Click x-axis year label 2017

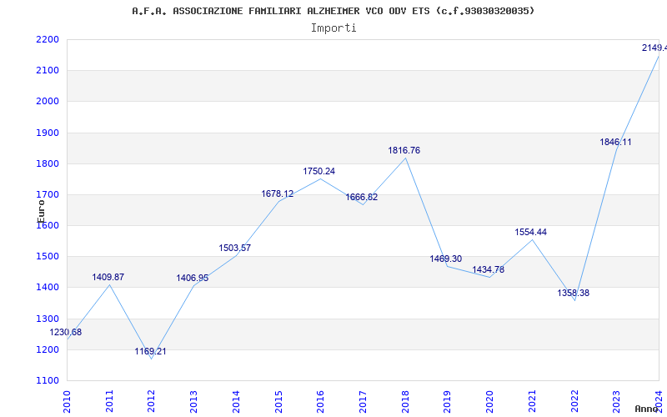[364, 401]
